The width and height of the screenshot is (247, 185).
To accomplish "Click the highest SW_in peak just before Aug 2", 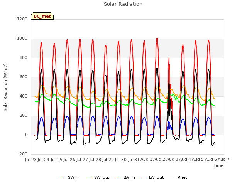I will (157, 39).
